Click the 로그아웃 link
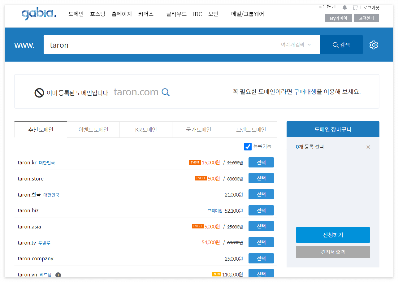This screenshot has height=282, width=398. [x=371, y=7]
